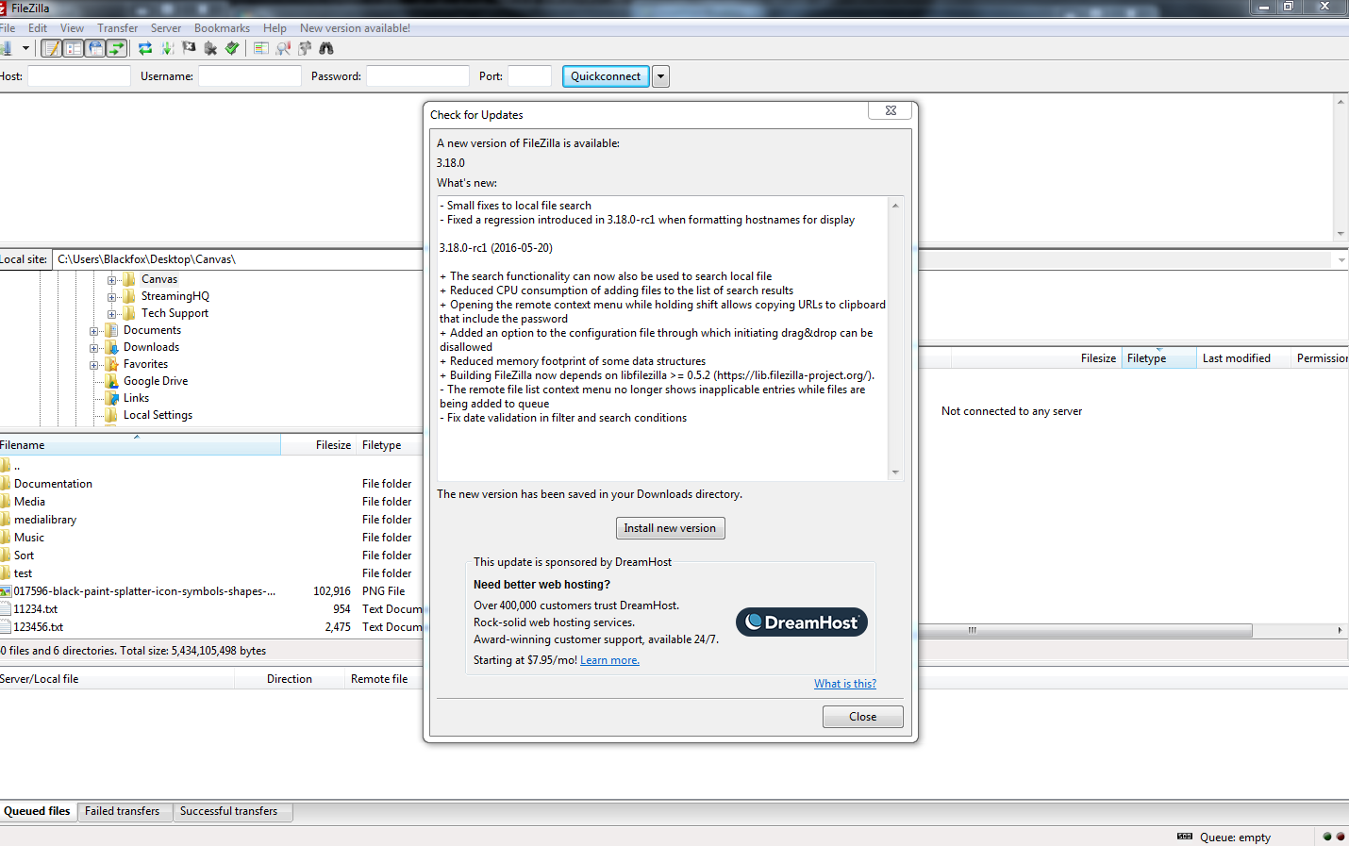
Task: Click the What's new changelog scrollbar
Action: pyautogui.click(x=895, y=338)
